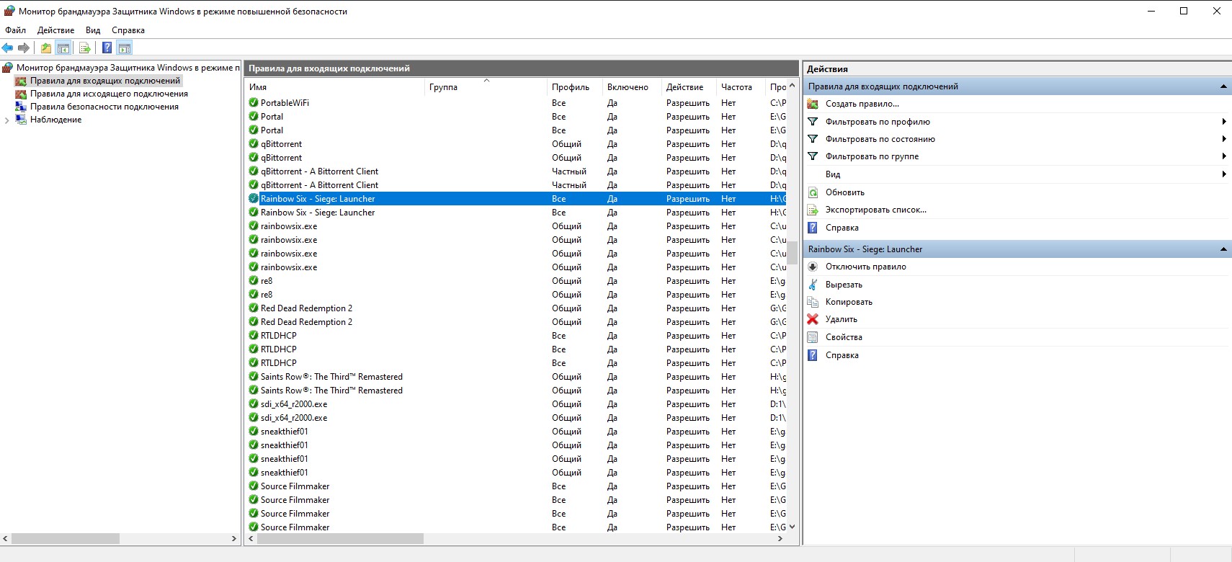Click the console tree scroll-left arrow
Image resolution: width=1232 pixels, height=562 pixels.
(6, 539)
